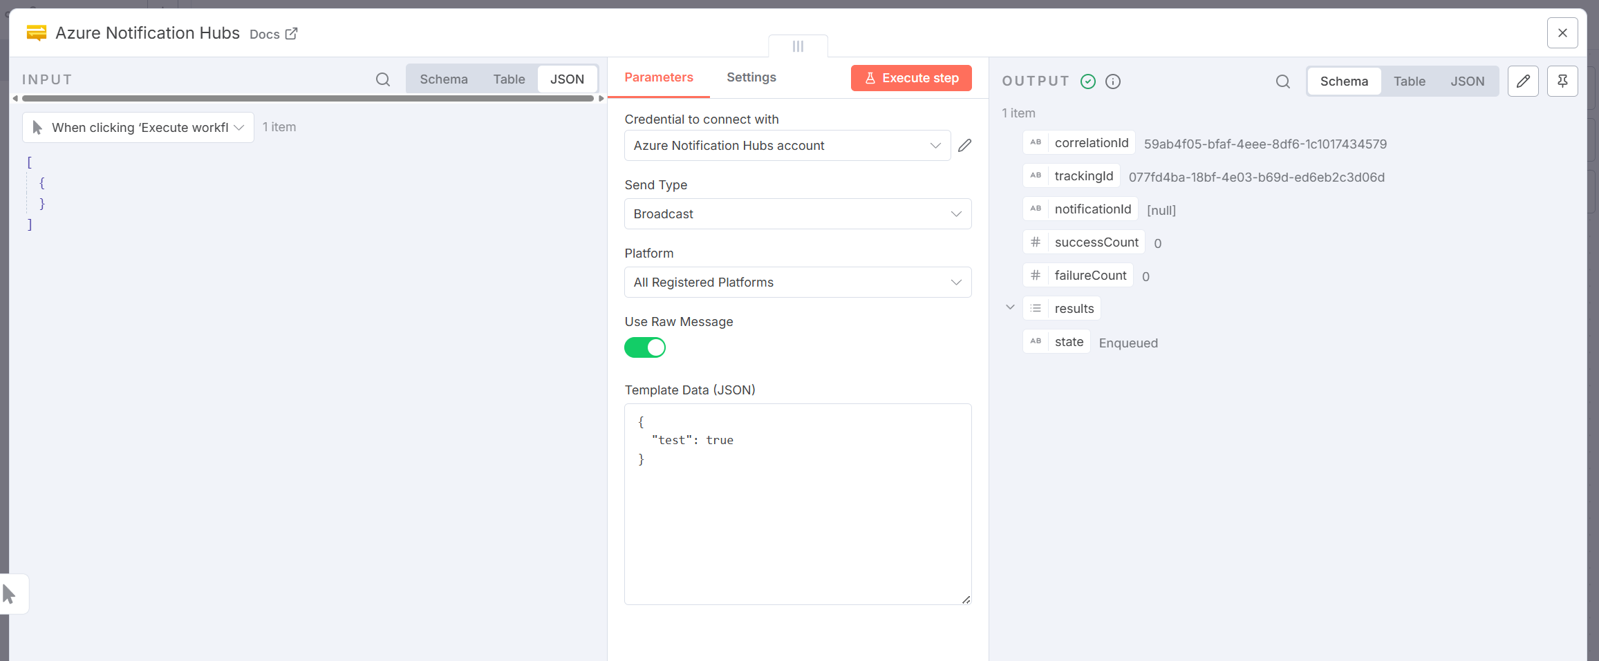Click the correlationId field pill
The image size is (1599, 661).
coord(1078,142)
